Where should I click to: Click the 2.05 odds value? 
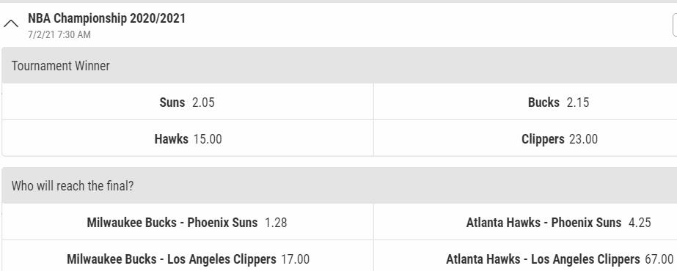pos(203,103)
